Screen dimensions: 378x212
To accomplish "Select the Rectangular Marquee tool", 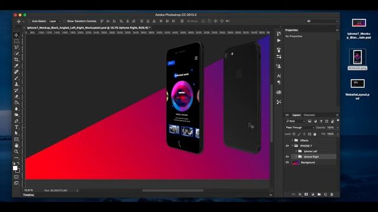I will [17, 41].
